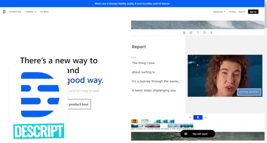This screenshot has width=267, height=143.
Task: Enable audio via Play with sound
Action: [198, 134]
